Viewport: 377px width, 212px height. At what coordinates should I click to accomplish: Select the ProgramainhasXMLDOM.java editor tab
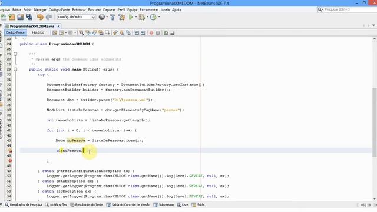tap(32, 26)
